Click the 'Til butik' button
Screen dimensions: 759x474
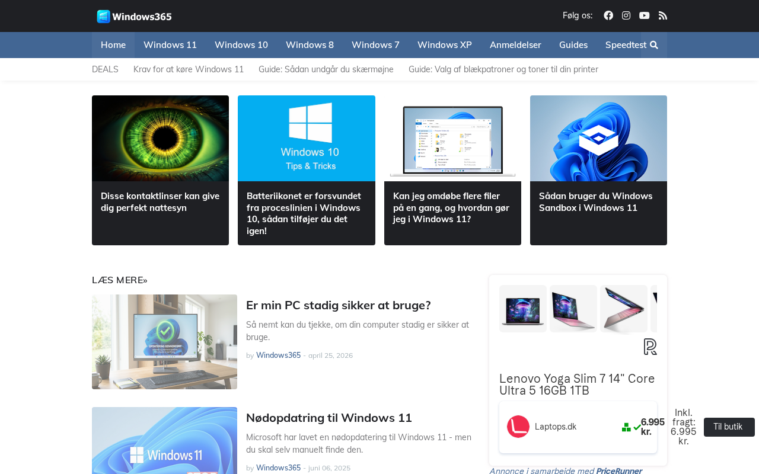click(729, 427)
